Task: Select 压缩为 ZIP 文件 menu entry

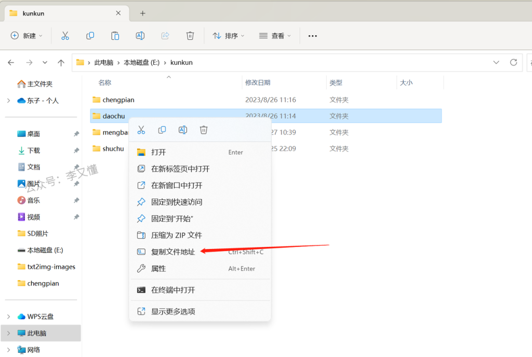Action: pyautogui.click(x=176, y=235)
